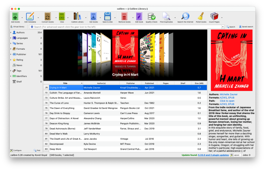Open the Saved search menu
265x170 pixels.
[x=246, y=27]
